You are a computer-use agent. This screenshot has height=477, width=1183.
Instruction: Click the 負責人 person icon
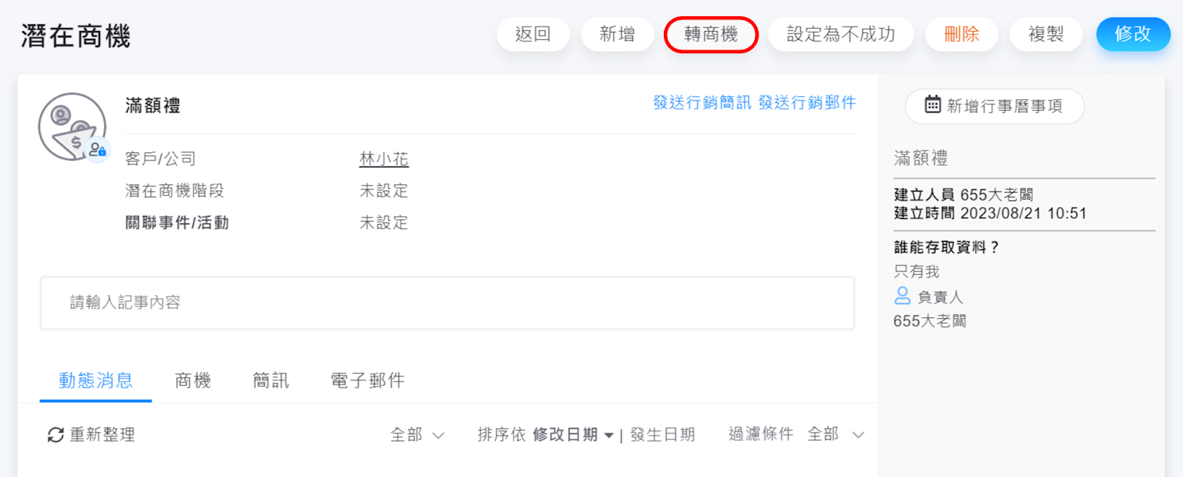(x=902, y=296)
